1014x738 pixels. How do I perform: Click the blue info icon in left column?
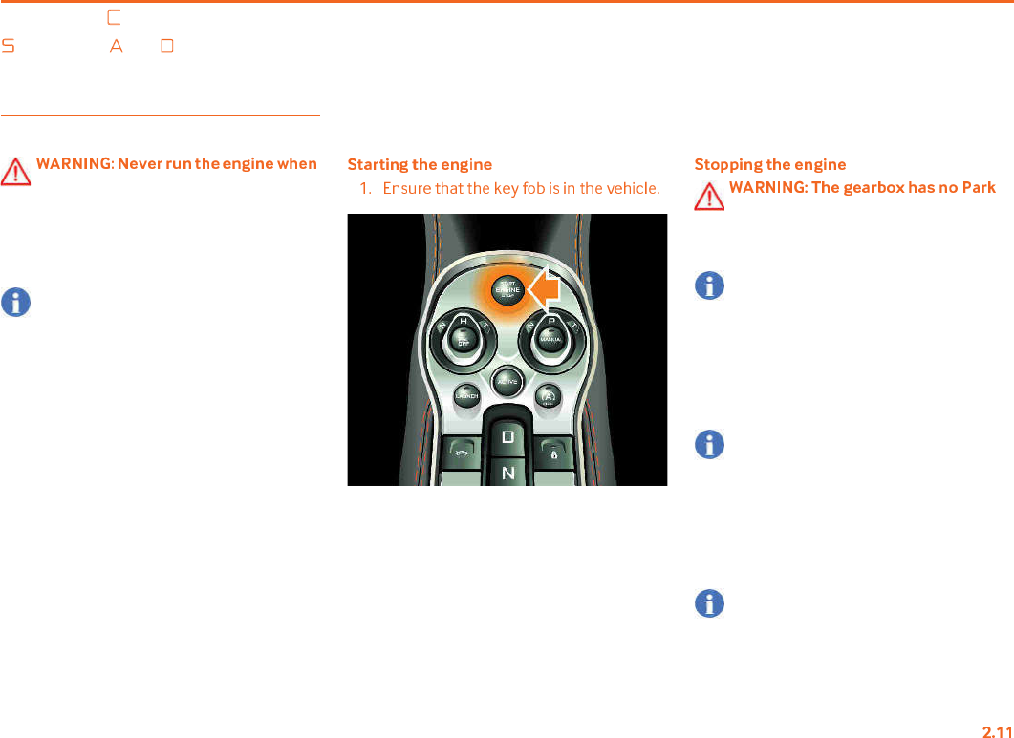15,303
